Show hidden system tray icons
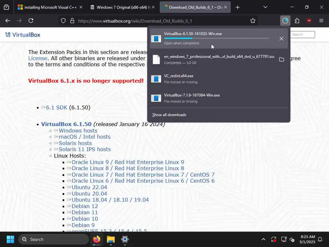This screenshot has height=247, width=329. (263, 239)
